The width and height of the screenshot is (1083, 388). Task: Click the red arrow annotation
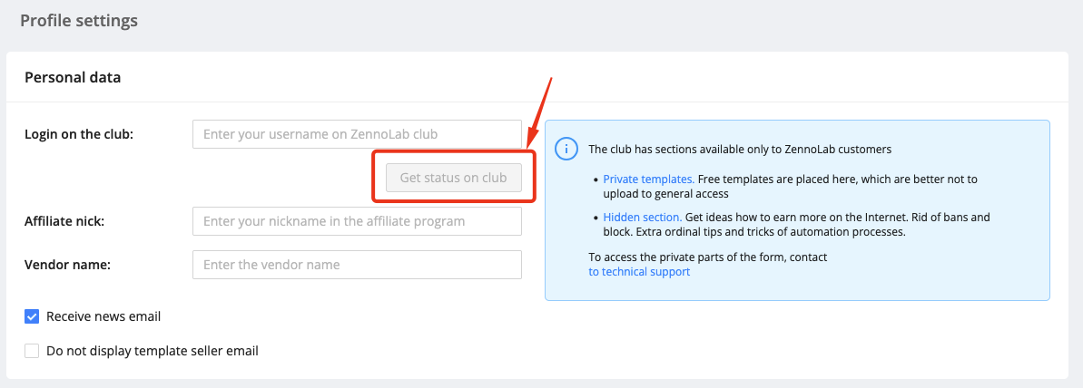[539, 113]
